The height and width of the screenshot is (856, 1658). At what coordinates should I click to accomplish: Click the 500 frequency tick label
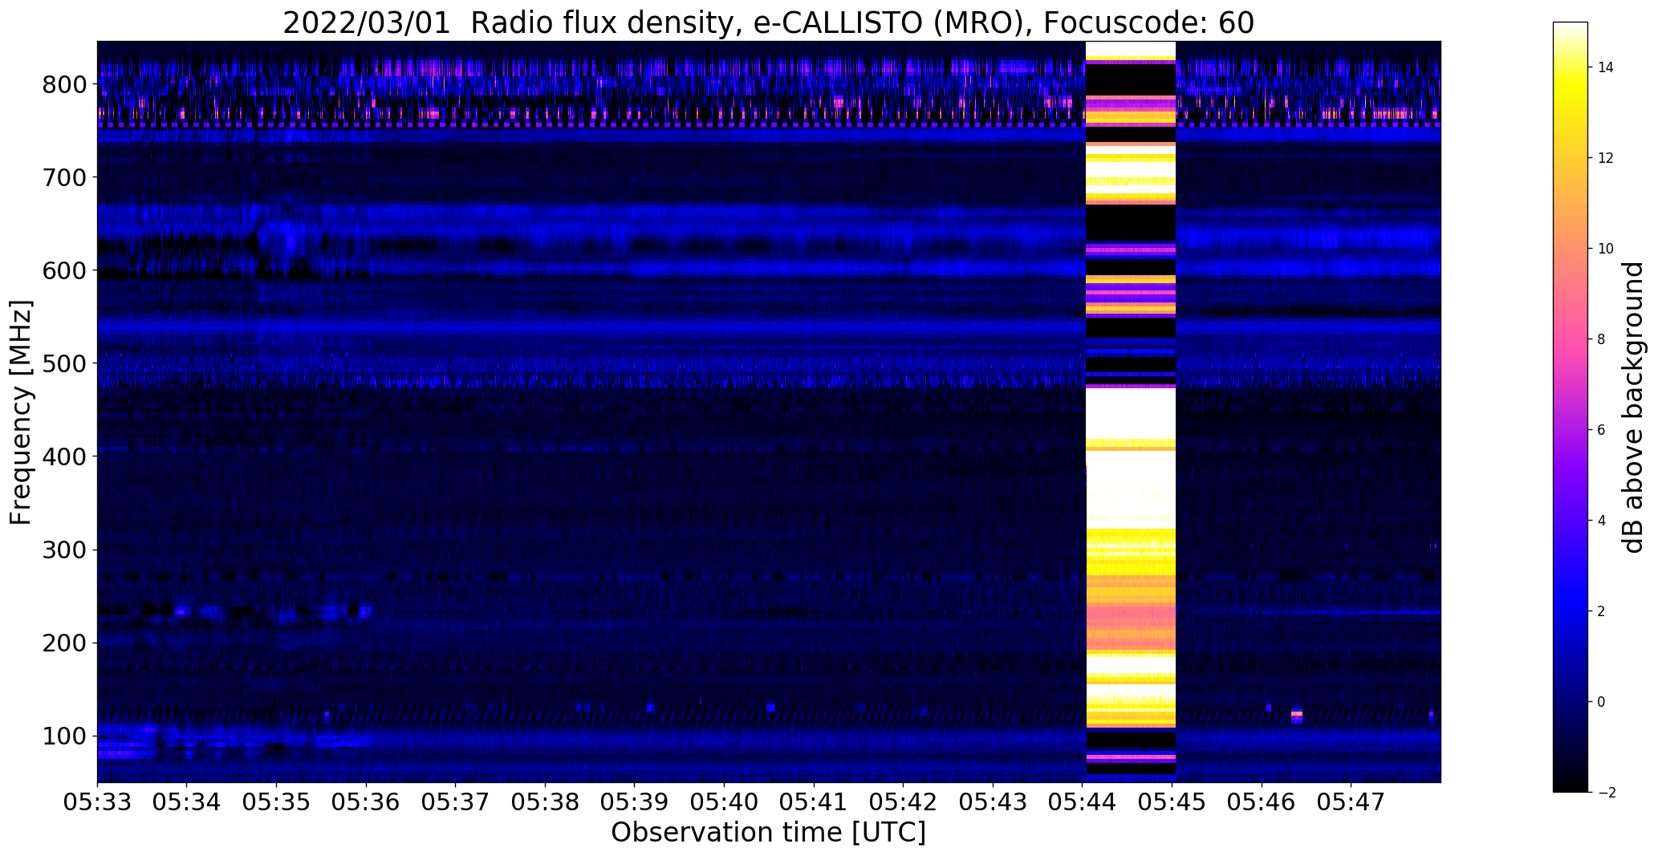pos(66,363)
